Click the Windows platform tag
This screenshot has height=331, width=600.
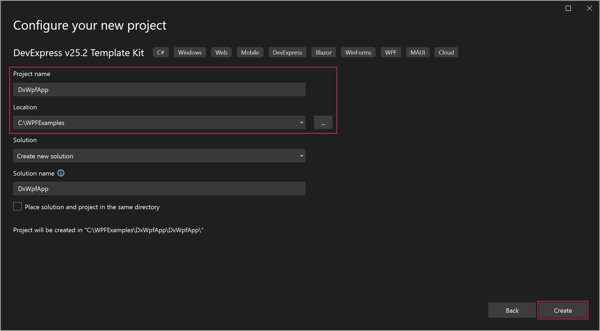[x=190, y=52]
